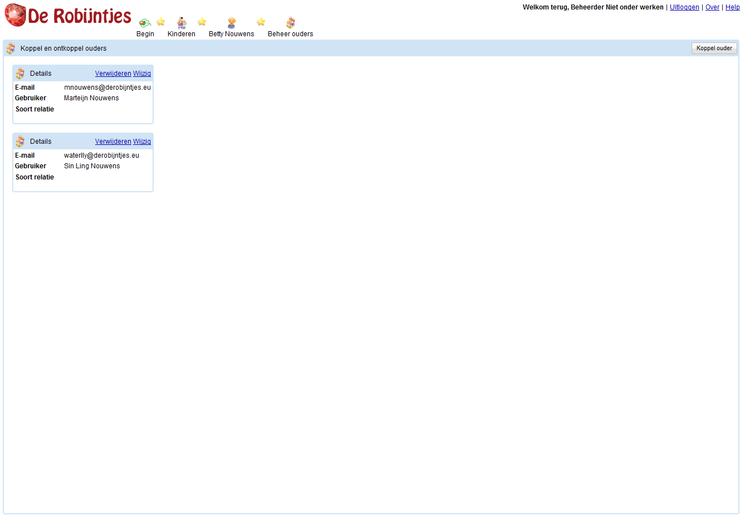Log out via the Uitloggen link
The image size is (745, 521).
pos(684,7)
